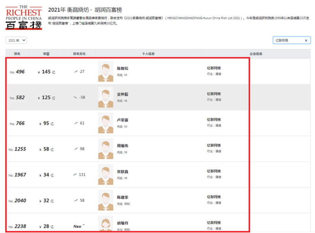Click avatar of 陈智松
The image size is (315, 233).
[105, 71]
